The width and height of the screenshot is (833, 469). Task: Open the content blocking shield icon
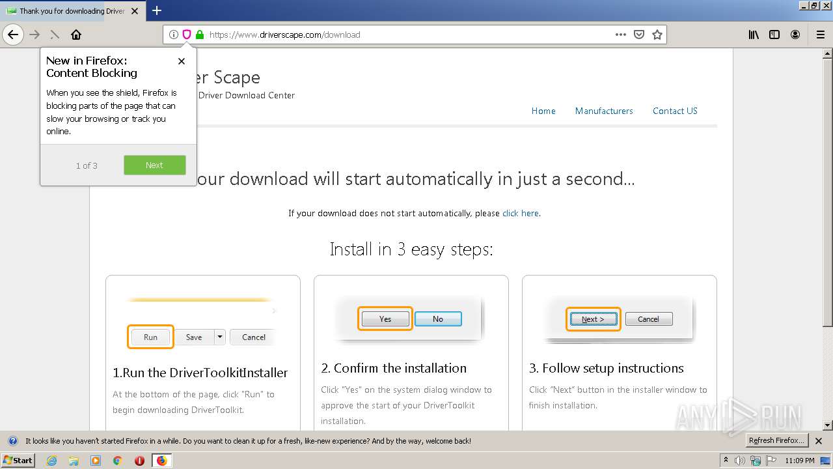point(187,35)
